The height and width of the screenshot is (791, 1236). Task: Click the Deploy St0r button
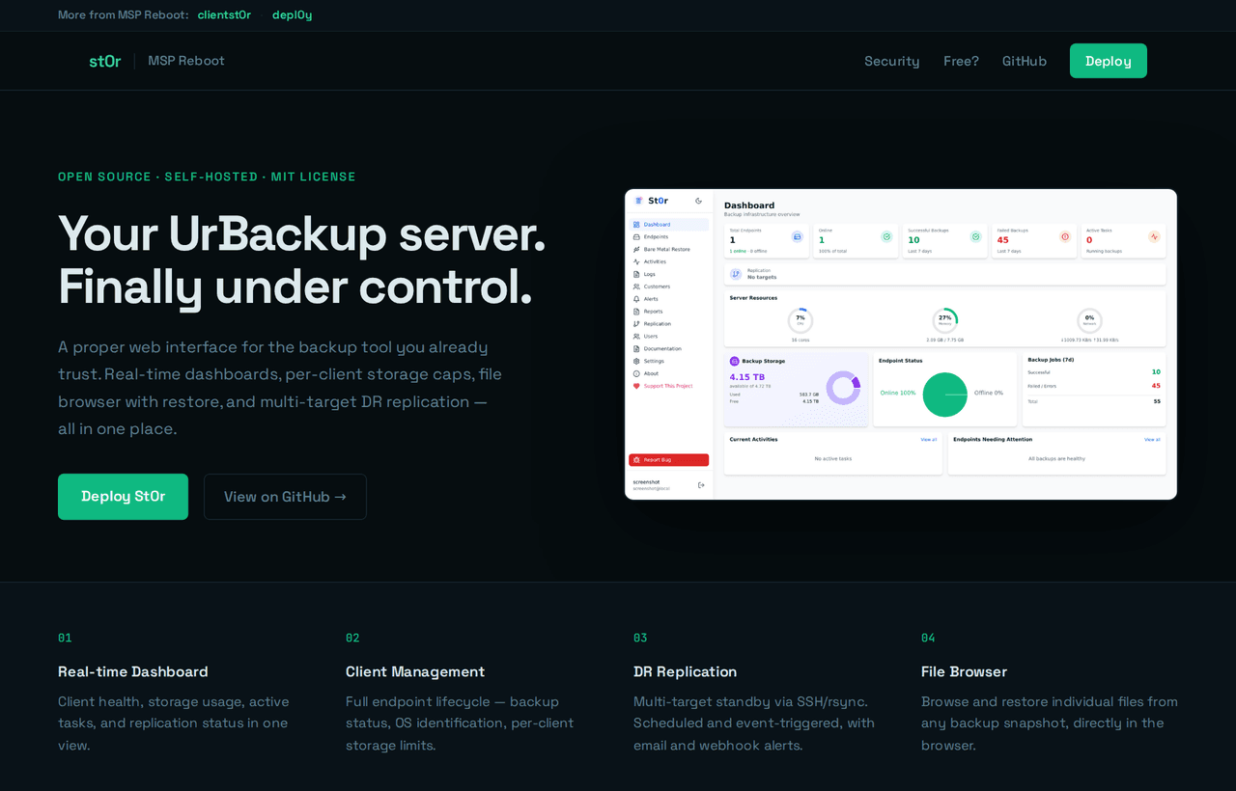coord(123,497)
